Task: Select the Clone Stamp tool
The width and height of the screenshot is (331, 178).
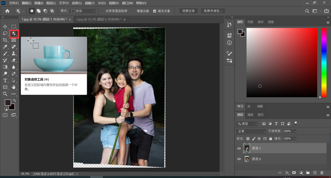Action: point(13,53)
